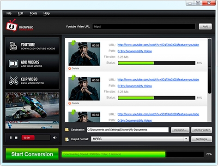The height and width of the screenshot is (166, 218).
Task: Open the Tools menu
Action: click(x=33, y=13)
